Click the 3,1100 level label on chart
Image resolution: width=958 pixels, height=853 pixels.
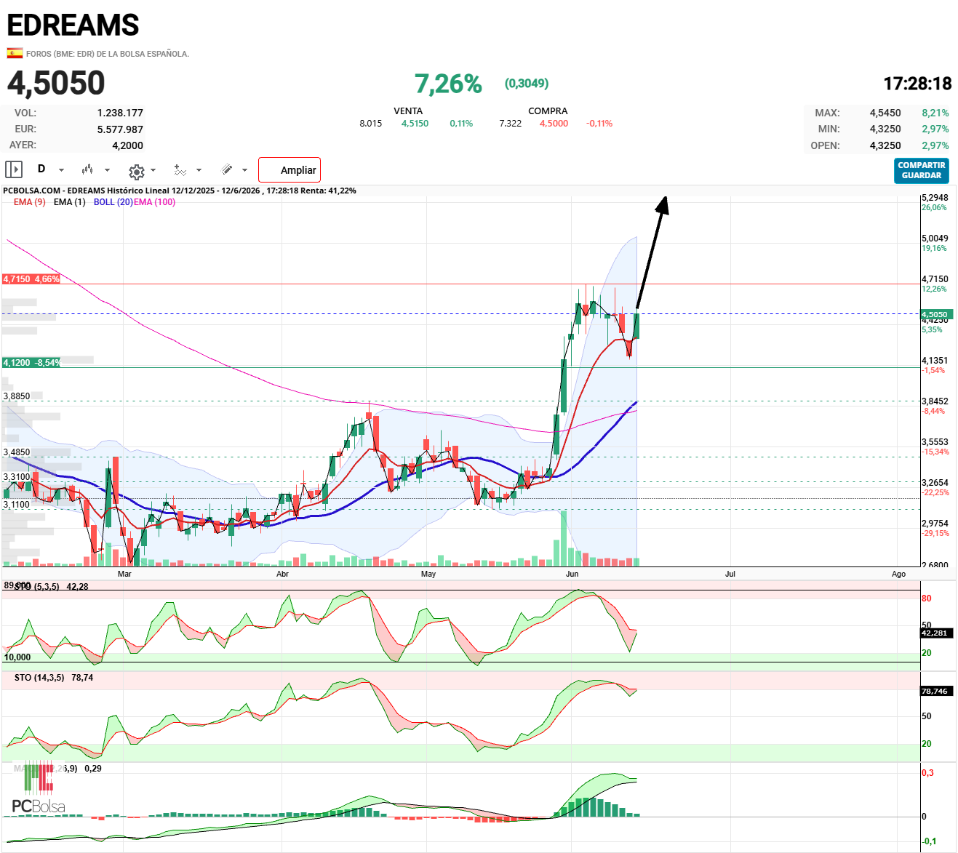click(17, 505)
